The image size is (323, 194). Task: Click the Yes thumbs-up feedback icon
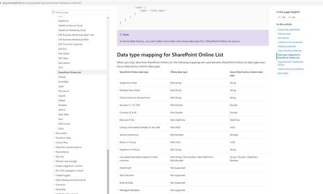(x=280, y=17)
